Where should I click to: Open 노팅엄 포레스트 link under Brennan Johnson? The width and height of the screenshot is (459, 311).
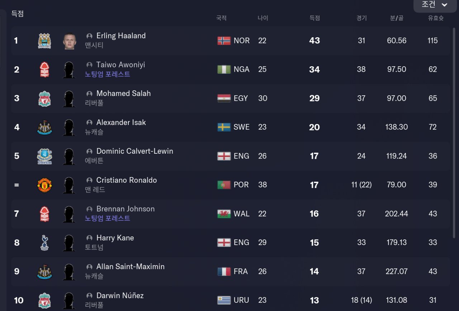point(107,218)
